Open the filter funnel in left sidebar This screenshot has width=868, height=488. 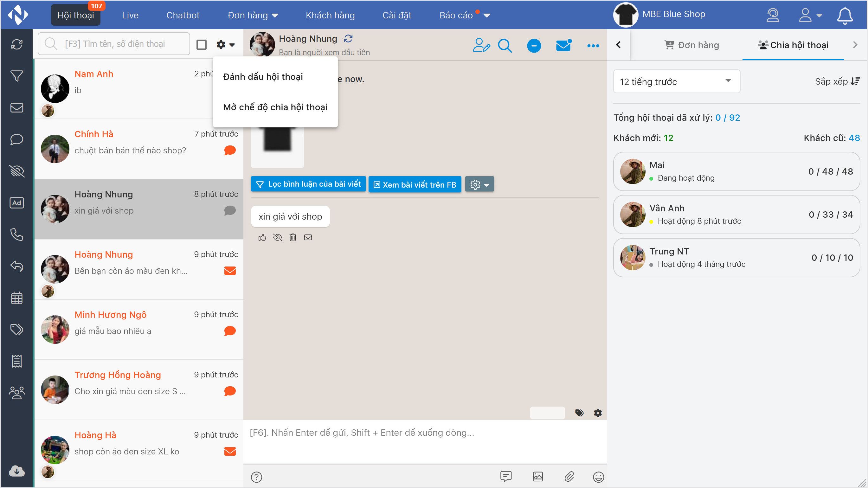[x=16, y=76]
